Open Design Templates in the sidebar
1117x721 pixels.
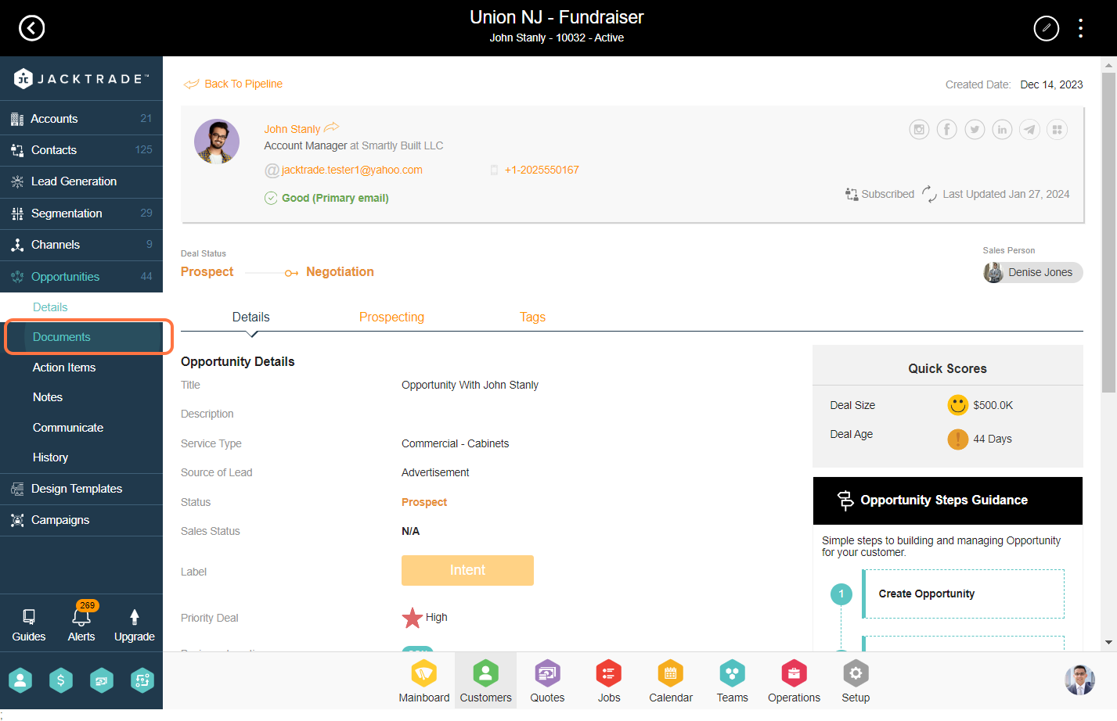click(81, 489)
